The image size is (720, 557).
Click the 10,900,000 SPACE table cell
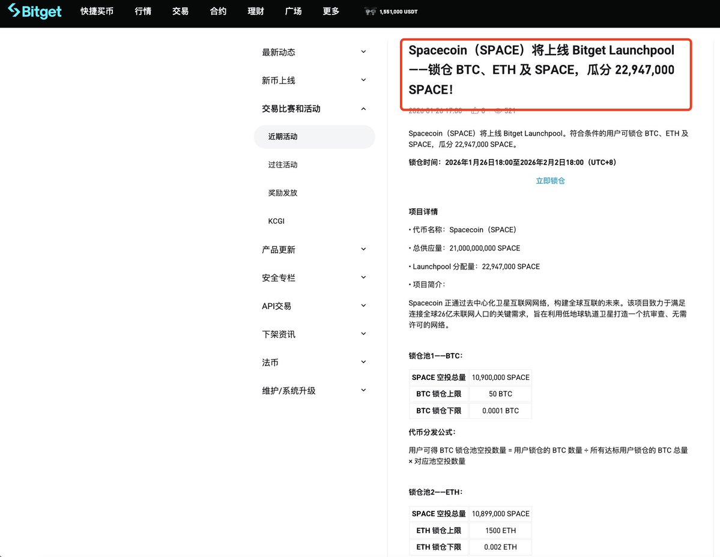click(x=500, y=377)
